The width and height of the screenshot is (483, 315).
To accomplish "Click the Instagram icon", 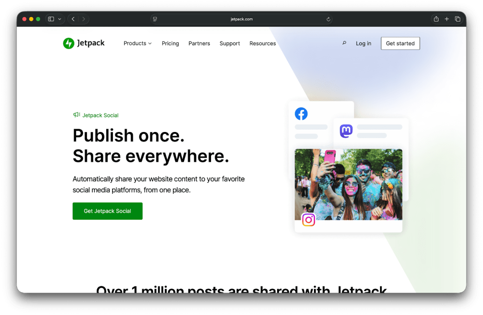I will tap(308, 220).
